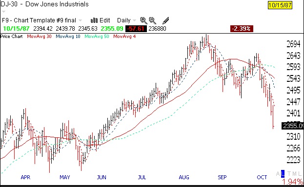This screenshot has height=187, width=304.
Task: Click the AUG month label on time axis
Action: coord(184,177)
